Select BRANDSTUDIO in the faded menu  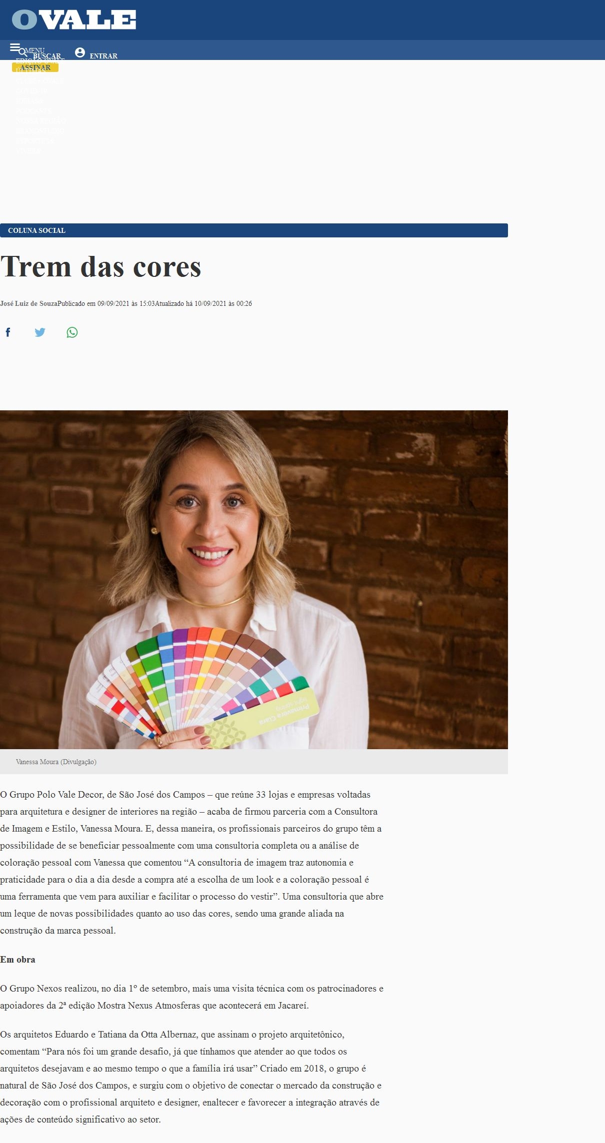tap(40, 131)
